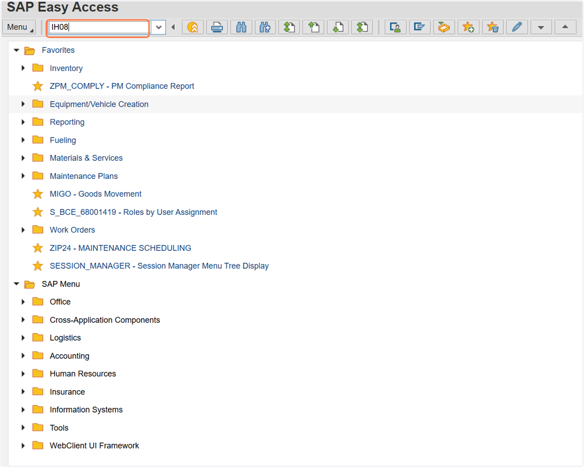The width and height of the screenshot is (584, 467).
Task: Click Add to Favorites star-plus icon
Action: tap(468, 27)
